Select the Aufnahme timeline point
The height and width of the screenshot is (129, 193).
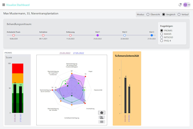(x=43, y=35)
